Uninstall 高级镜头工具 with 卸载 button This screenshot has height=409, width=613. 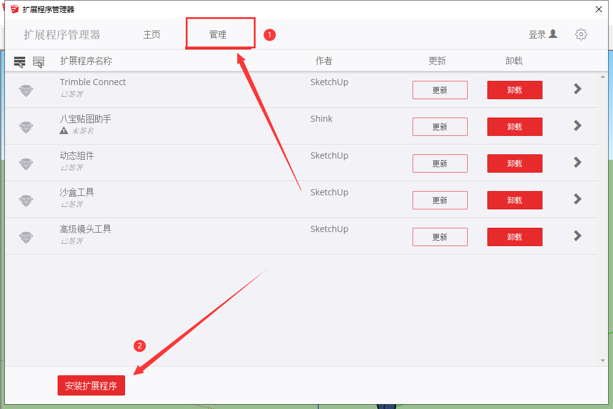(x=514, y=237)
